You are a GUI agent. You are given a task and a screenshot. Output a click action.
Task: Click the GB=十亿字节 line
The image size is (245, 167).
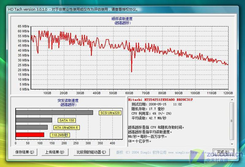(140, 141)
